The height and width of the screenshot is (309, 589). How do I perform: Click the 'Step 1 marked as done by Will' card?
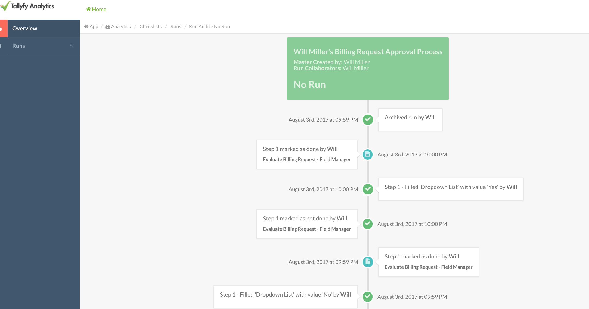click(x=307, y=154)
